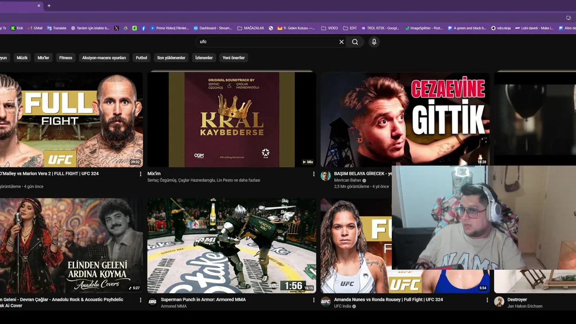Screen dimensions: 576x324
Task: Open the 'Yardım için istekte b...' bookmark
Action: (90, 28)
